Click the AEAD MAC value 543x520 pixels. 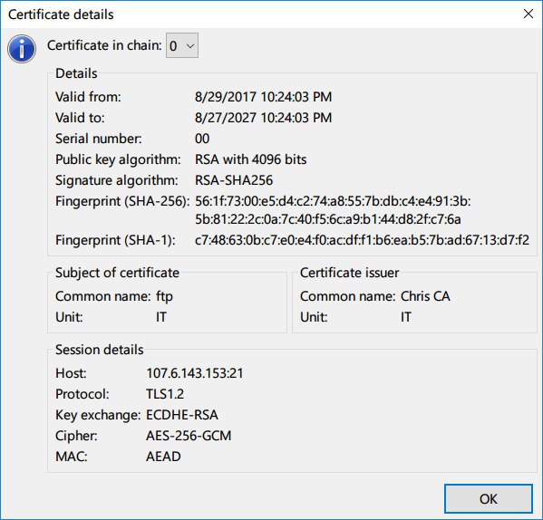coord(163,457)
